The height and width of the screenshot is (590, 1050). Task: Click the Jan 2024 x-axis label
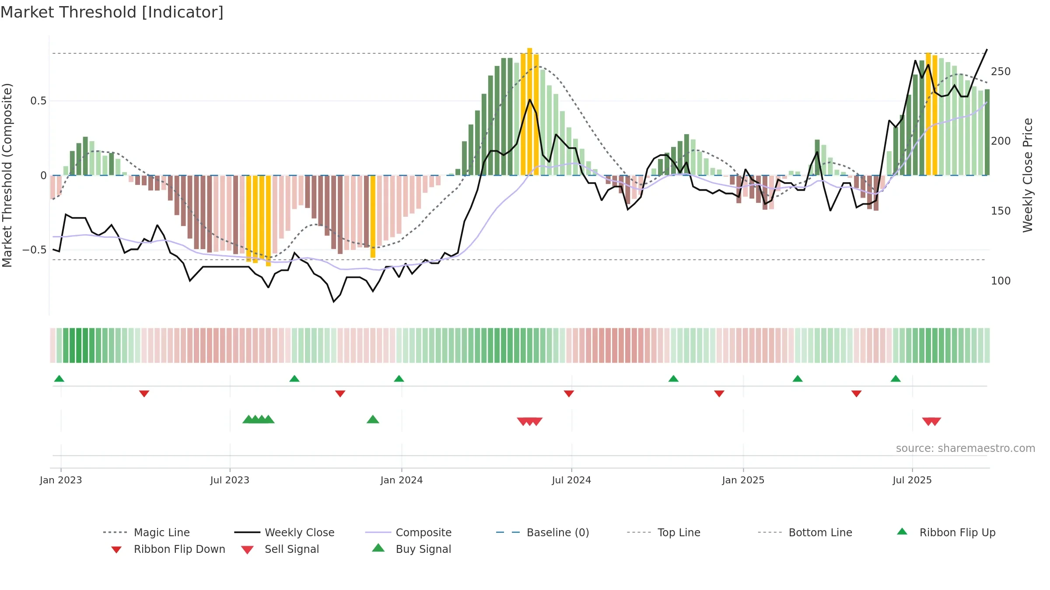(x=402, y=480)
